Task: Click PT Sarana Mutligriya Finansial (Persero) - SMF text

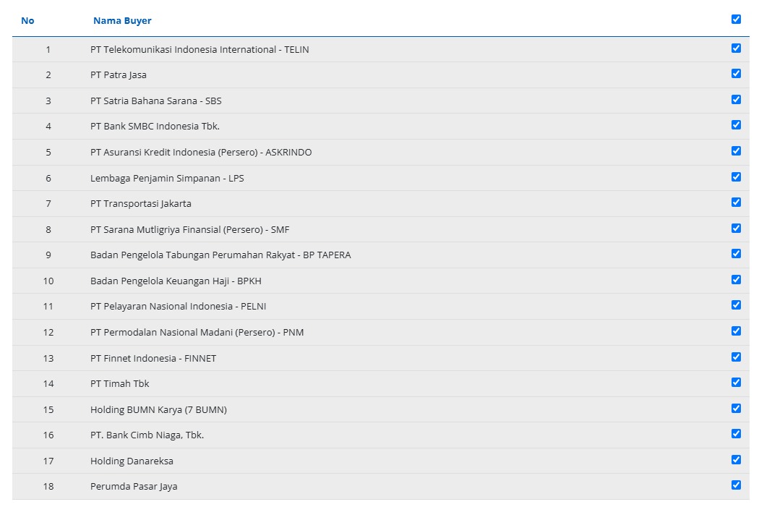Action: click(x=189, y=229)
